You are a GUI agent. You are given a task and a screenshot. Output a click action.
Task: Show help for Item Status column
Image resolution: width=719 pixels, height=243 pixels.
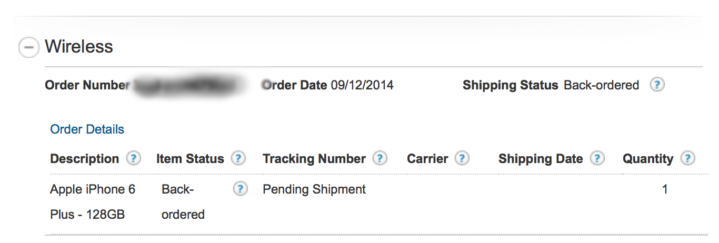238,158
